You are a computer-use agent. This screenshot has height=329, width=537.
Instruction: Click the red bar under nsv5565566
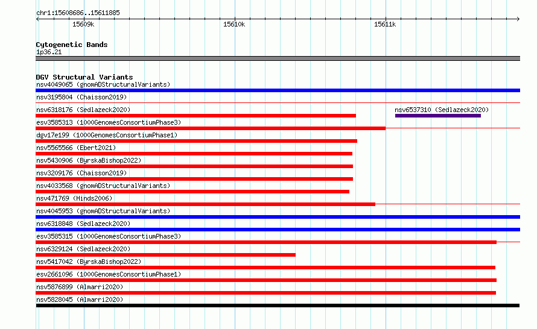pos(194,154)
